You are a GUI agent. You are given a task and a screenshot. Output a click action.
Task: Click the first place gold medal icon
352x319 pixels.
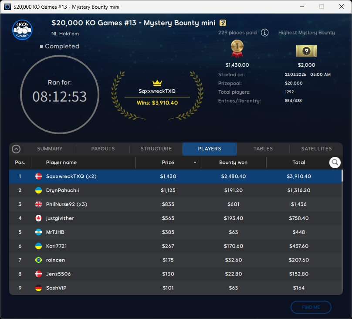pos(237,49)
